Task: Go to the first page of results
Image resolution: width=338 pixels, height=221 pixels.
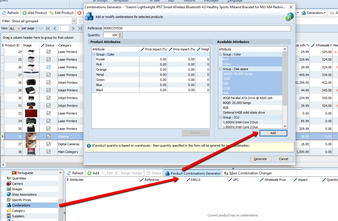Action: [48, 28]
